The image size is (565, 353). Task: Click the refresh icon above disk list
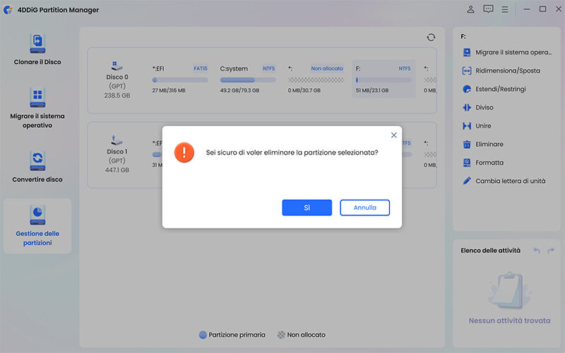(x=431, y=37)
